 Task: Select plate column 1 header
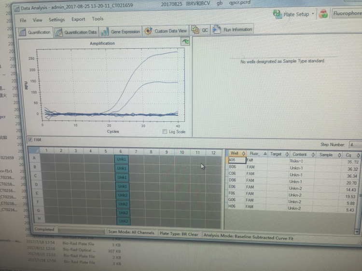coord(46,150)
